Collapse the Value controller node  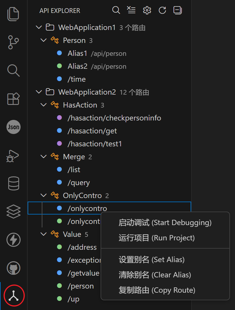44,234
